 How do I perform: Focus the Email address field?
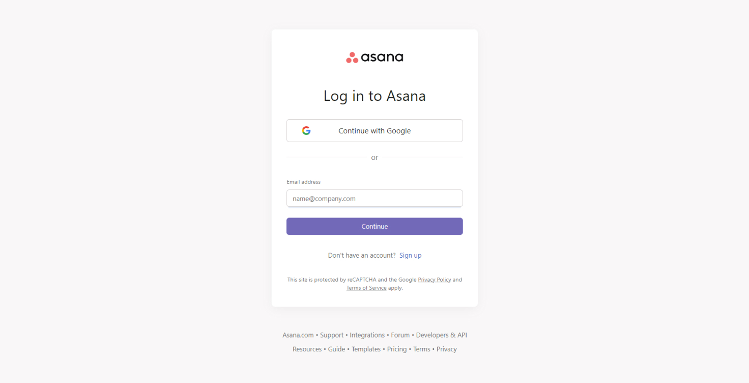[x=375, y=199]
